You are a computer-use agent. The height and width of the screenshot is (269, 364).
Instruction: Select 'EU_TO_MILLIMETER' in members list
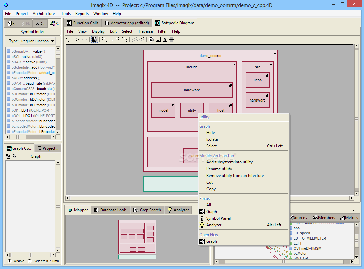pos(310,238)
